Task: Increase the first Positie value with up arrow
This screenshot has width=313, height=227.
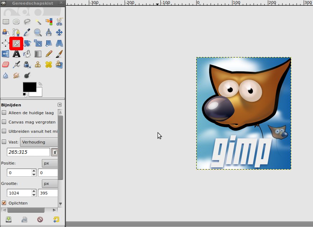Action: [34, 171]
